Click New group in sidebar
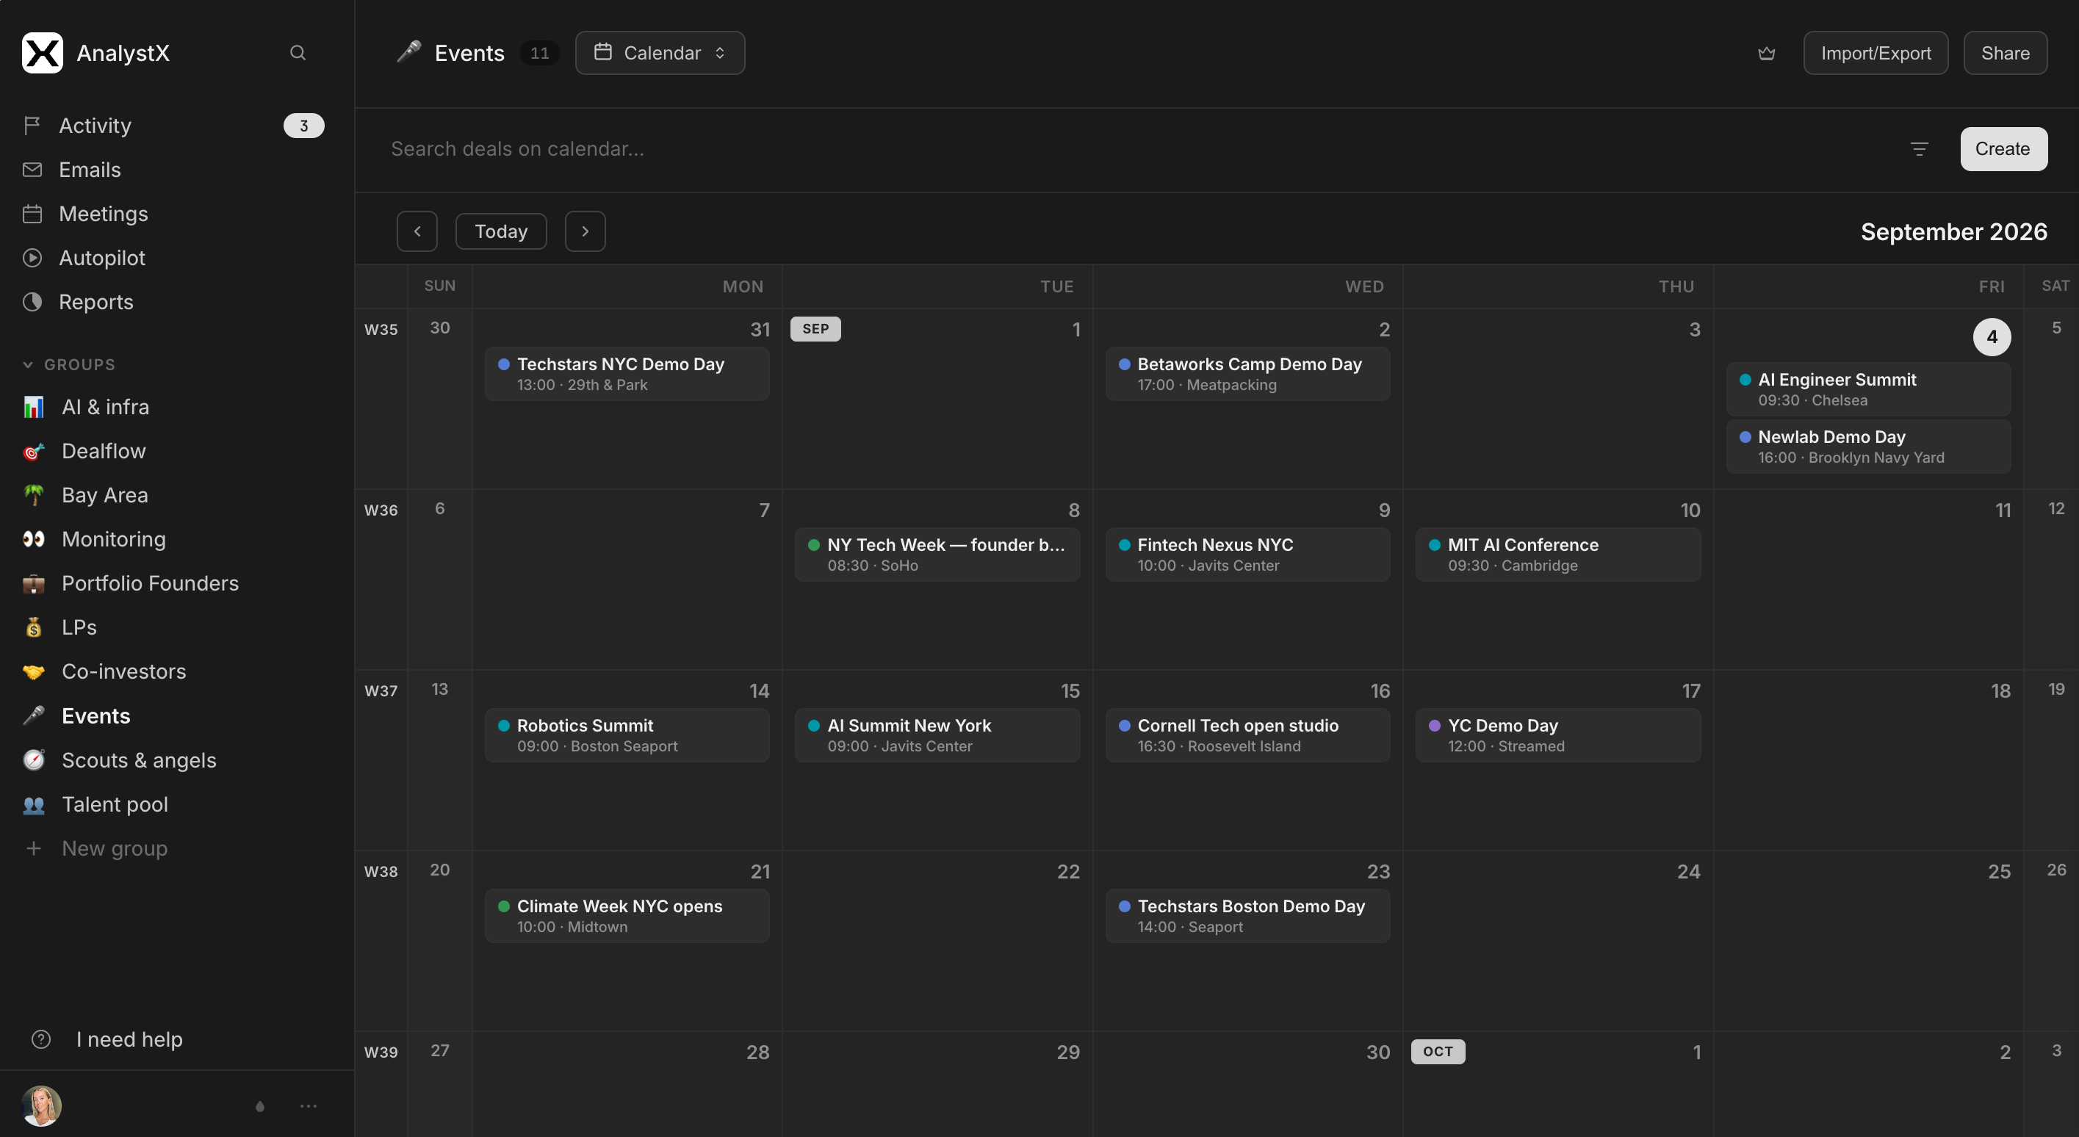This screenshot has height=1137, width=2079. (115, 848)
